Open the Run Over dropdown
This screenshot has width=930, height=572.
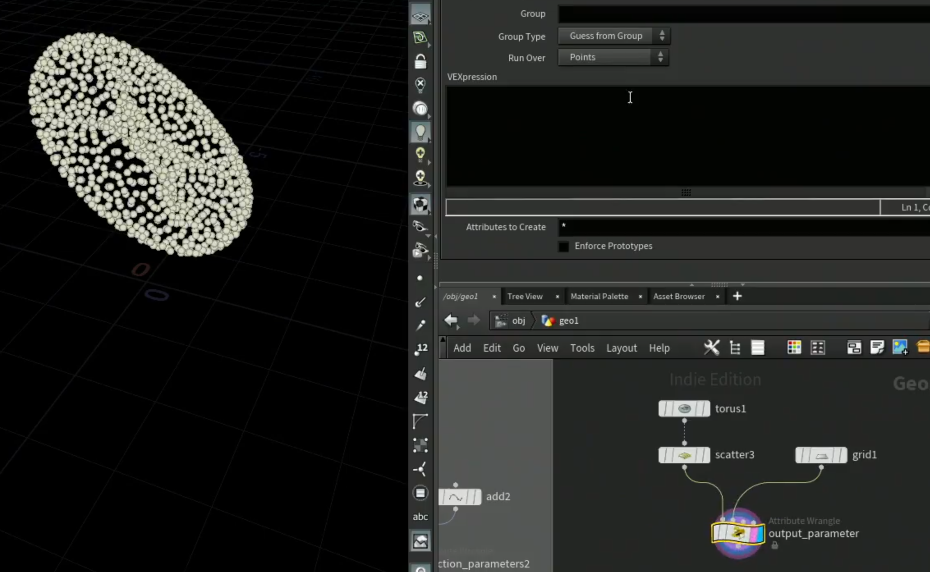613,57
